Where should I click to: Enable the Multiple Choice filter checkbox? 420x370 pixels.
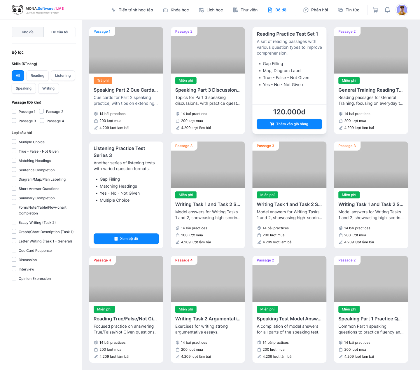pos(14,142)
